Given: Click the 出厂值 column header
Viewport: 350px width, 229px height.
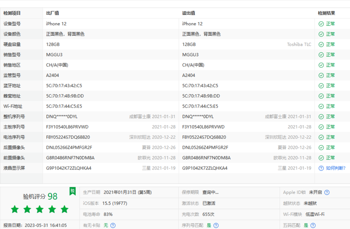Looking at the screenshot, I should tap(52, 13).
